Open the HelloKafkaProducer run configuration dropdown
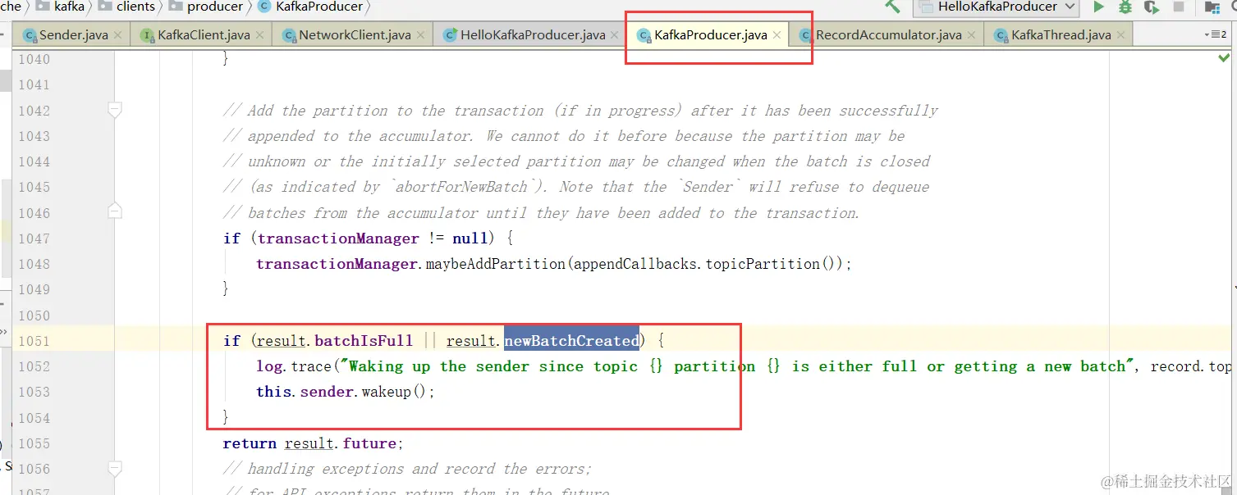 click(x=996, y=7)
